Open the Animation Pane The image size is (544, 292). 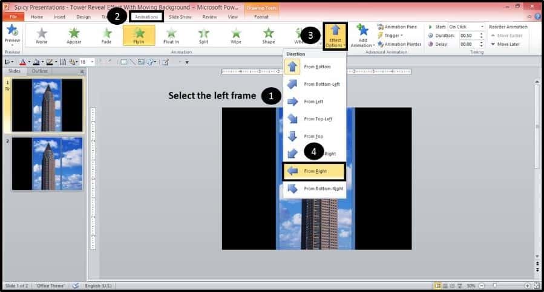[x=397, y=27]
